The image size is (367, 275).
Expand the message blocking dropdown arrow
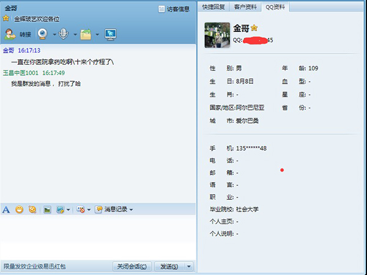tap(89, 210)
